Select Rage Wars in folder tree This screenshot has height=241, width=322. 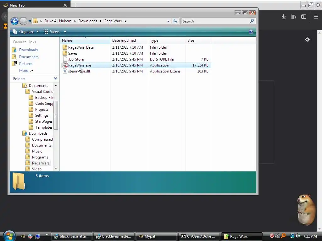click(x=41, y=163)
